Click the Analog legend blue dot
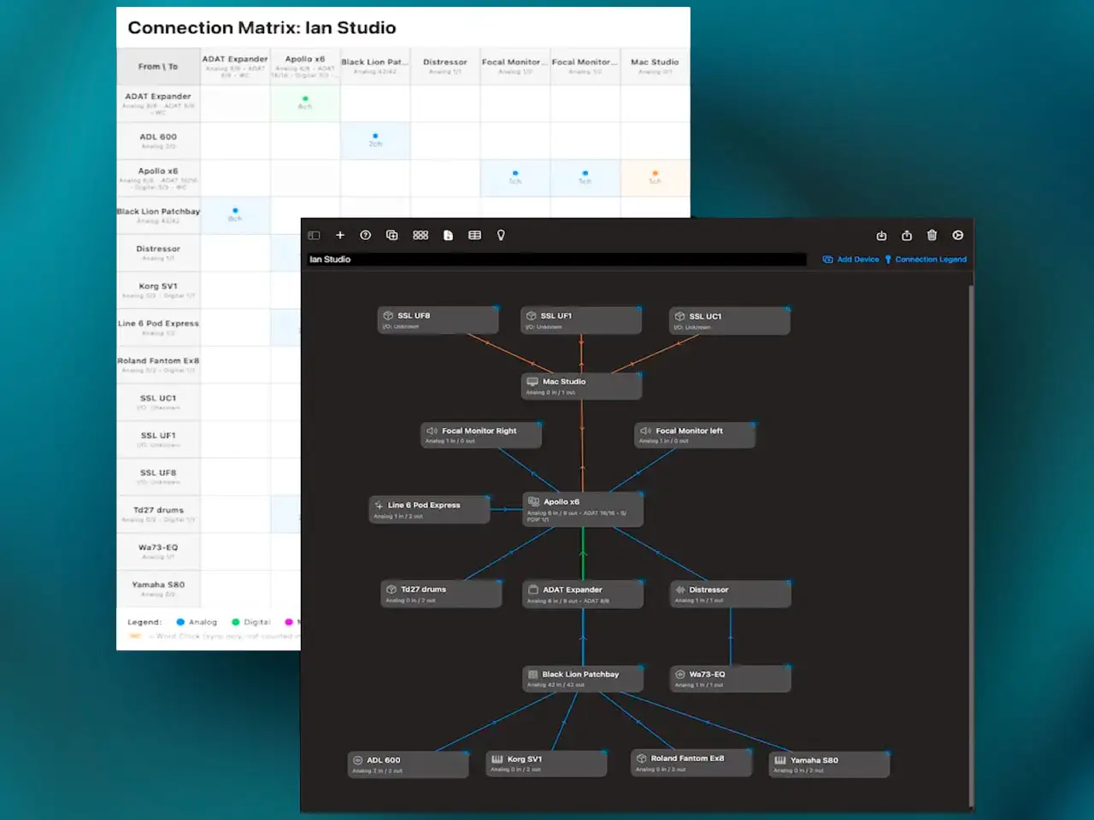The image size is (1094, 820). point(180,622)
